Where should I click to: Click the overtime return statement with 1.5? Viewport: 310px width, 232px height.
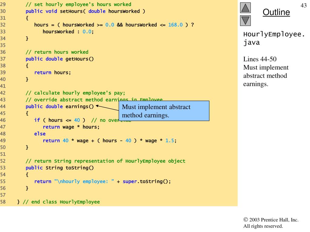pyautogui.click(x=109, y=140)
